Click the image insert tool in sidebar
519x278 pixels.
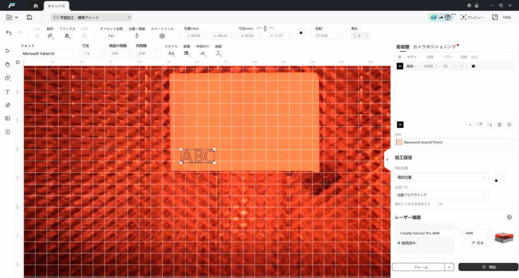(x=8, y=118)
